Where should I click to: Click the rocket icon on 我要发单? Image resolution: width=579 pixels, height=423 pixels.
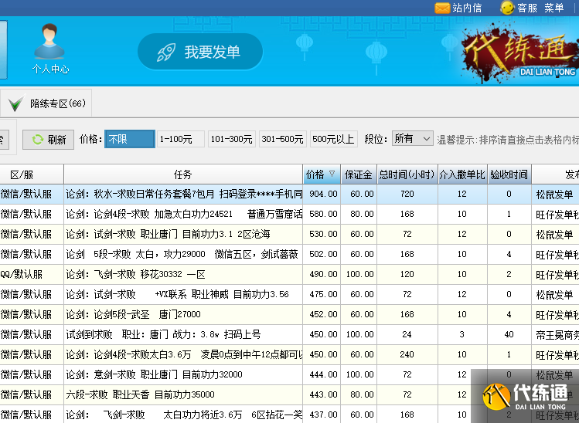[x=166, y=52]
